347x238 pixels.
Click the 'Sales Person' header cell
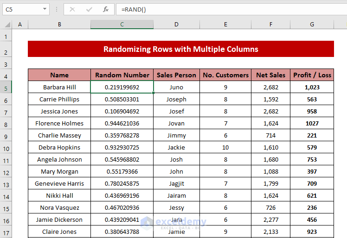pyautogui.click(x=176, y=75)
